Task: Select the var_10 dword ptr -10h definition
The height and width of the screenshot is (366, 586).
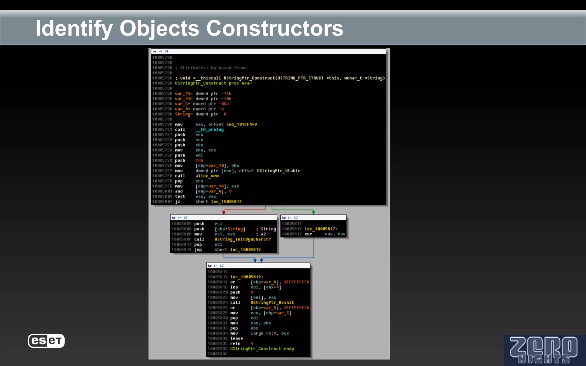Action: [x=203, y=99]
